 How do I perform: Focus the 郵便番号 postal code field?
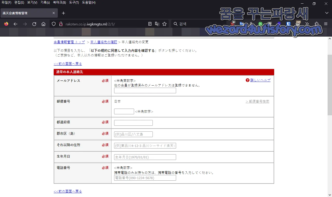pyautogui.click(x=124, y=111)
